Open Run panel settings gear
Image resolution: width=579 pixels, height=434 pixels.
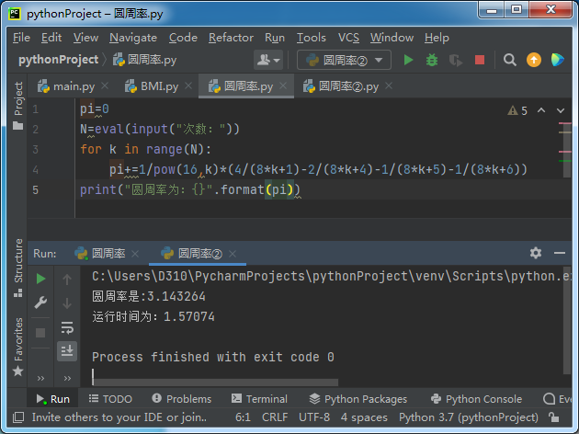536,253
